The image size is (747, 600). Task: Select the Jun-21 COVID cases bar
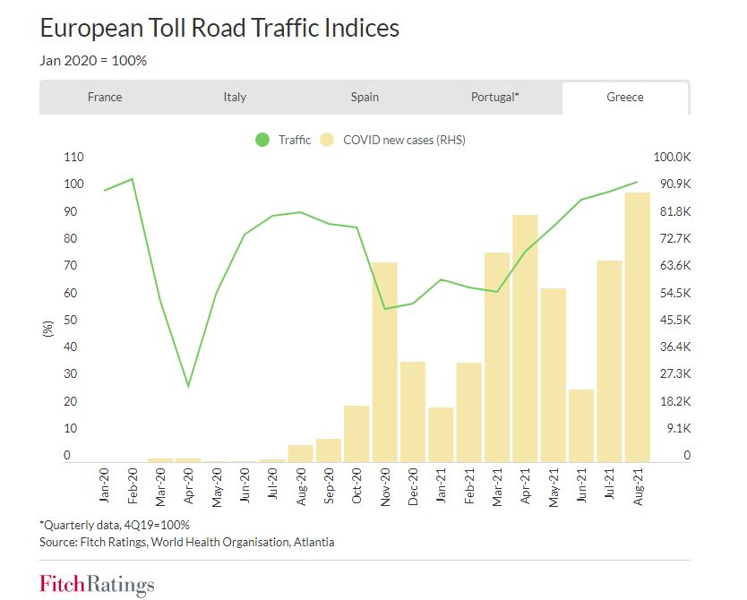click(x=581, y=425)
